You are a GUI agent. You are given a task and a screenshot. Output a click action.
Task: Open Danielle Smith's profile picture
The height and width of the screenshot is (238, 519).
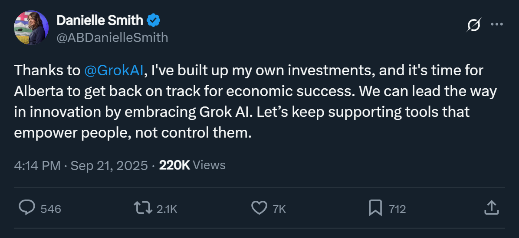click(x=31, y=28)
